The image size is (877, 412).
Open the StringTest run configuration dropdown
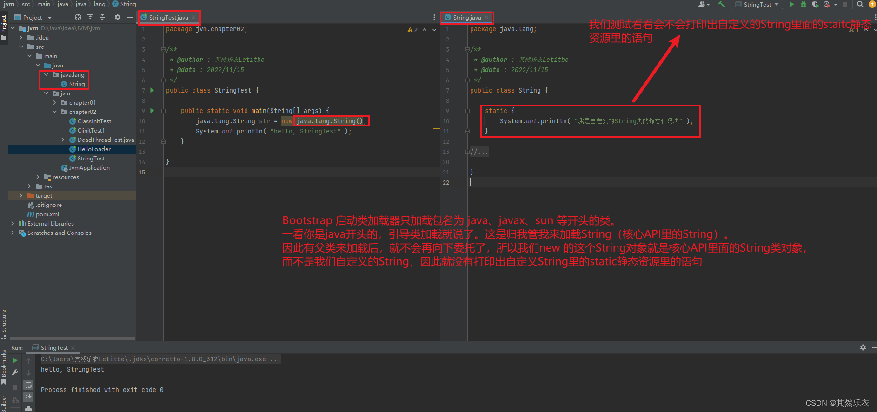(x=757, y=4)
